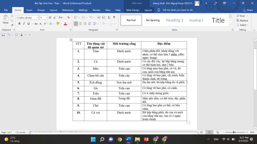Apply the Title style
The width and height of the screenshot is (257, 144).
pos(218,20)
